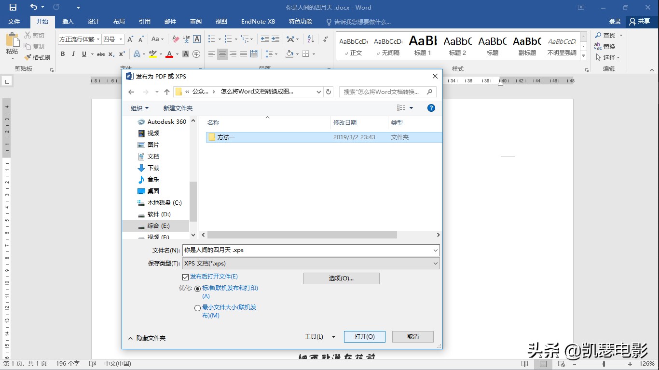The width and height of the screenshot is (659, 370).
Task: Apply center alignment to the paragraph
Action: (222, 54)
